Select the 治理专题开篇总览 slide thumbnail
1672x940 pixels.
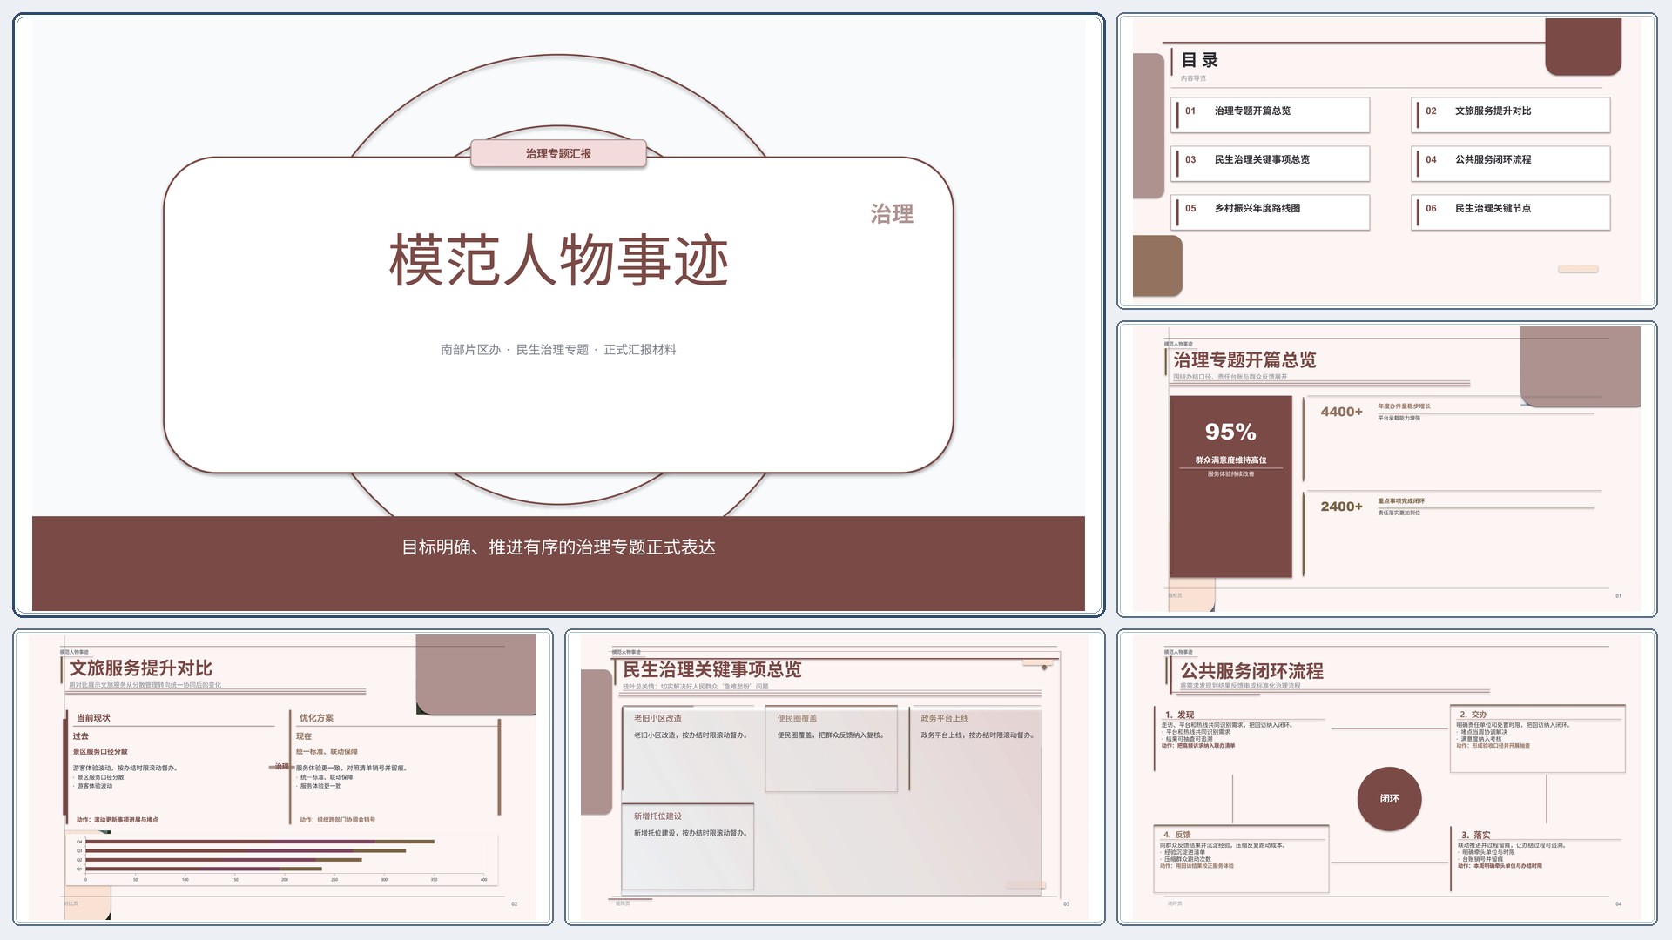[x=1386, y=470]
